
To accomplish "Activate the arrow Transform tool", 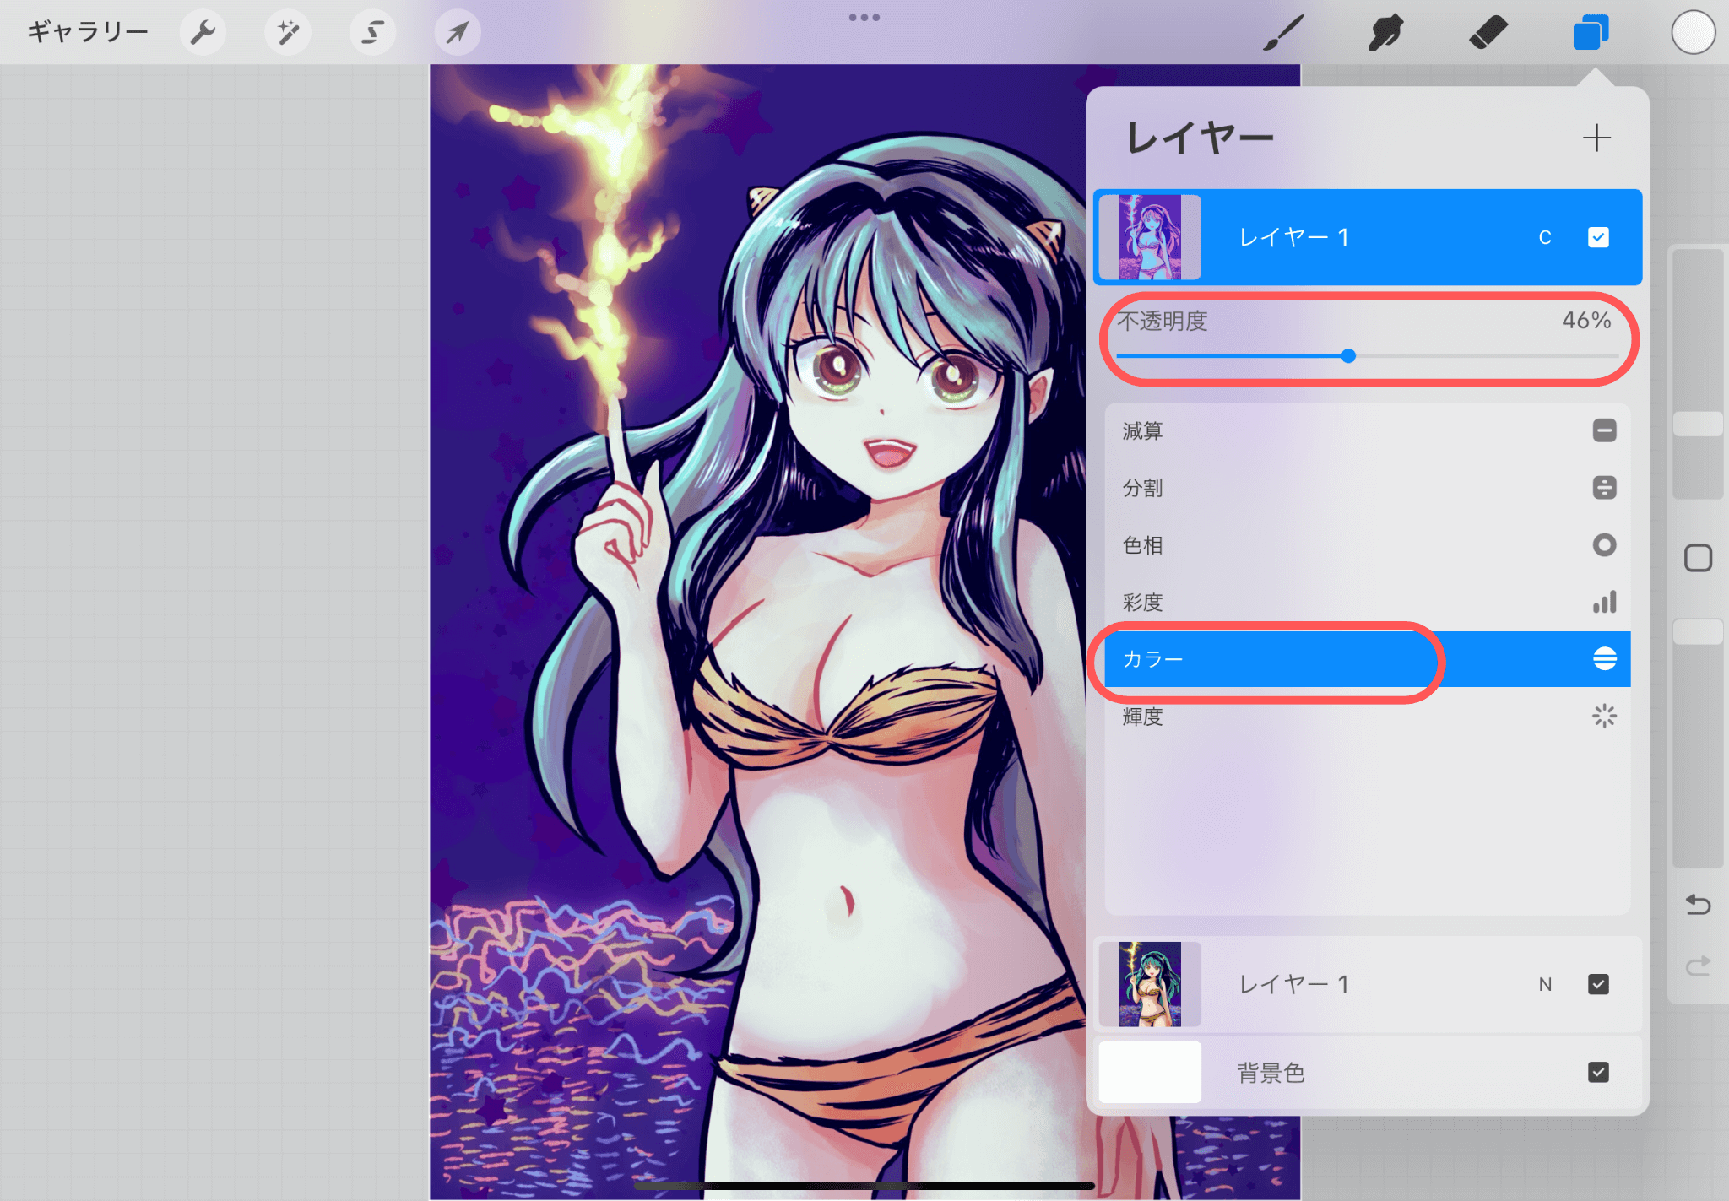I will [457, 33].
